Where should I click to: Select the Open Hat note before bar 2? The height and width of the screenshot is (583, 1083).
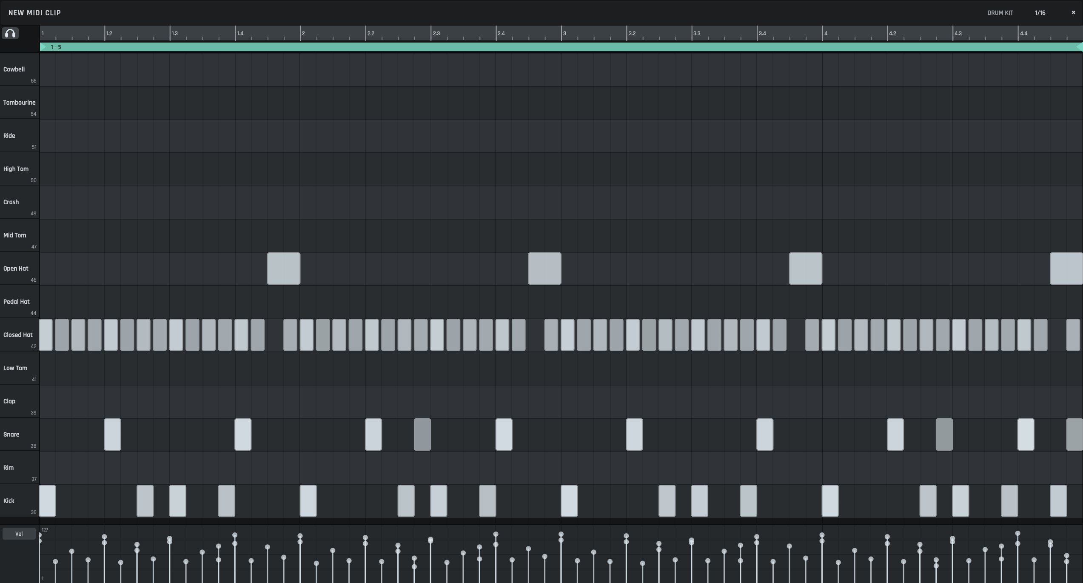[283, 269]
